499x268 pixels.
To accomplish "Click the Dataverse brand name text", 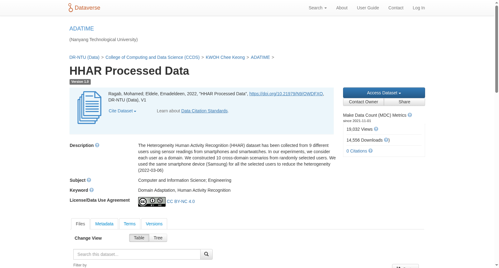I will click(88, 8).
